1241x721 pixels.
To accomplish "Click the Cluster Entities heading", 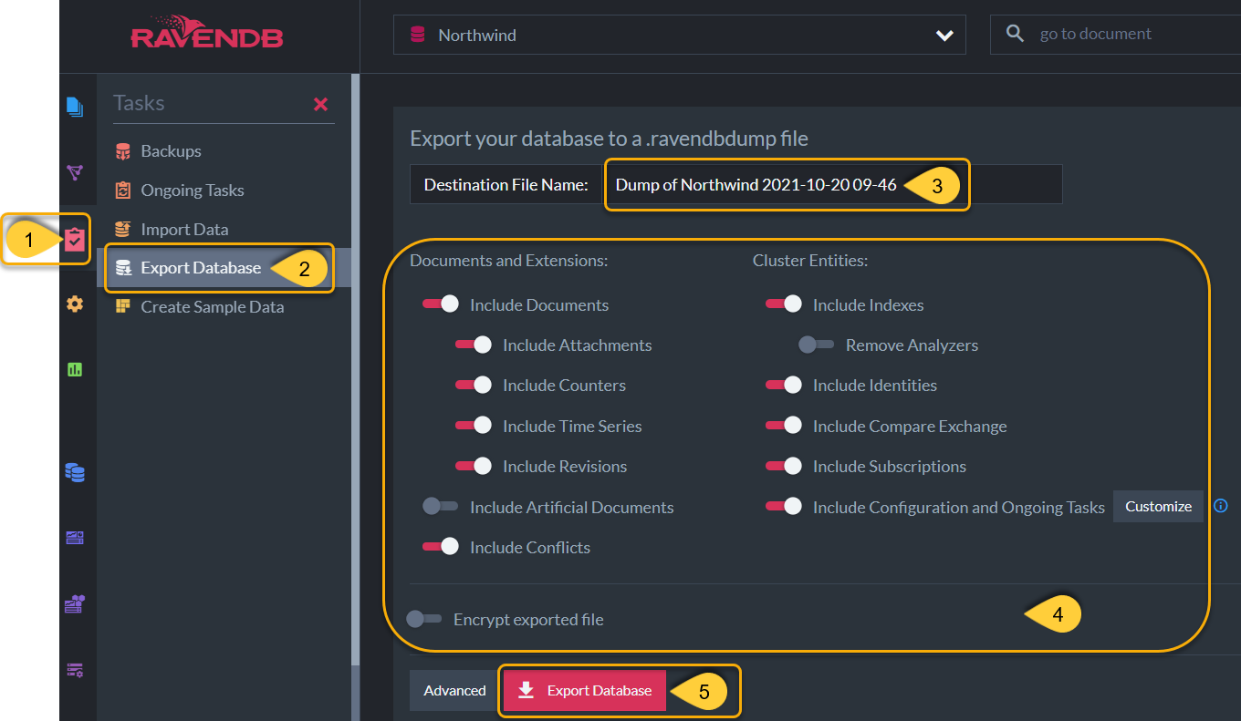I will coord(810,261).
